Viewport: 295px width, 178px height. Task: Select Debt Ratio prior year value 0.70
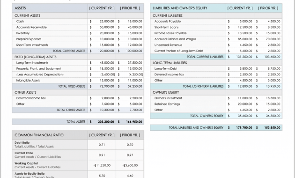pyautogui.click(x=130, y=145)
